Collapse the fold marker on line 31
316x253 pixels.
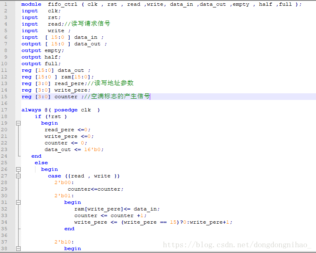pyautogui.click(x=18, y=202)
